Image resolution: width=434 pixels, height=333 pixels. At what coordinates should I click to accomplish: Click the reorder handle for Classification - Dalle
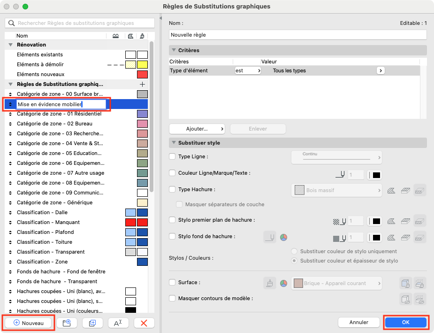10,212
